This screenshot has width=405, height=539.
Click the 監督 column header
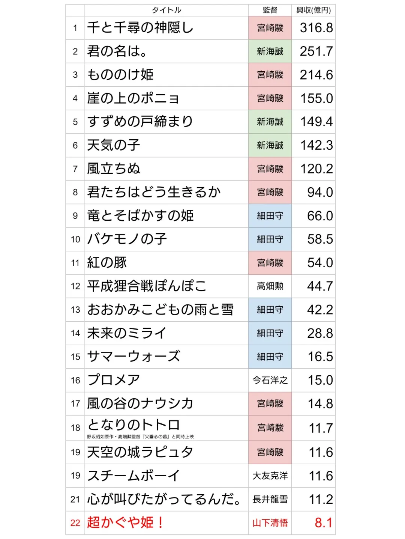pyautogui.click(x=270, y=10)
